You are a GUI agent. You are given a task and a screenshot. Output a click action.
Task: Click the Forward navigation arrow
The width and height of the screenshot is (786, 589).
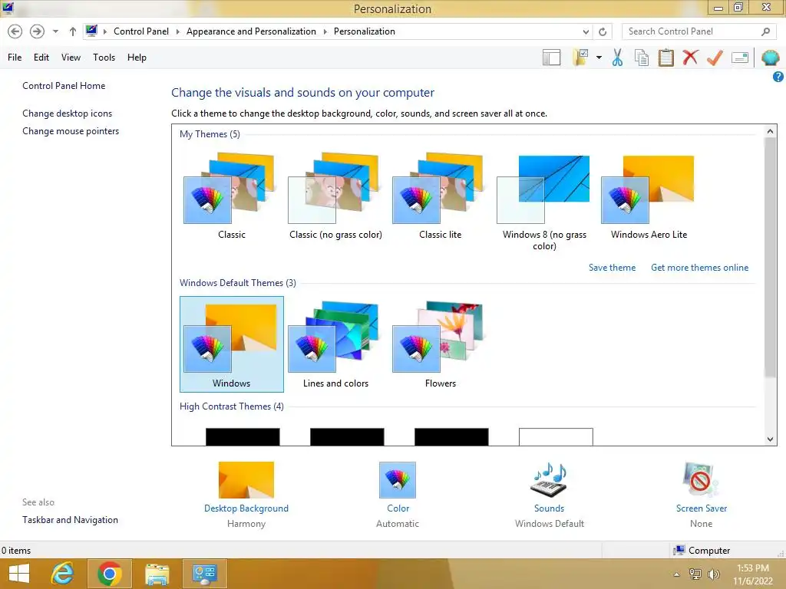tap(37, 31)
